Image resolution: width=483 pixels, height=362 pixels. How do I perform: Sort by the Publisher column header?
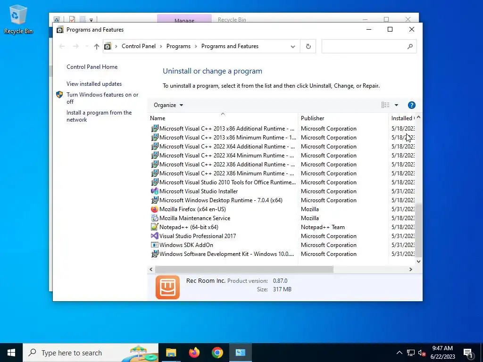(x=343, y=118)
